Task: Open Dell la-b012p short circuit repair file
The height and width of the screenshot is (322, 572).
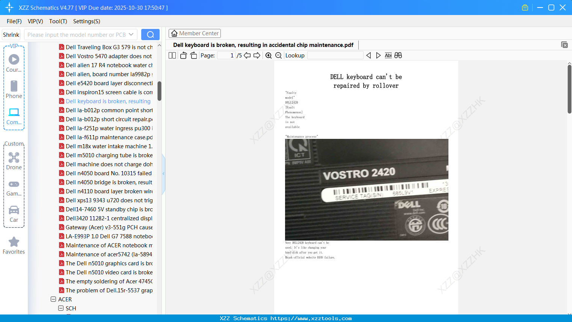Action: 106,119
